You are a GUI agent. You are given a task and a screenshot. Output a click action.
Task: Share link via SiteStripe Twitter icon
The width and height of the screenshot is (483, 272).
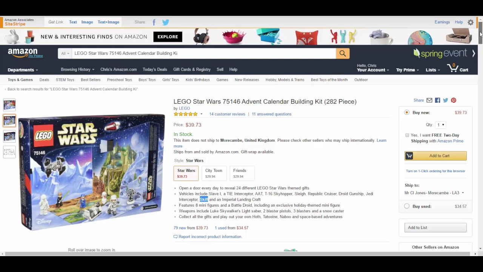point(166,22)
